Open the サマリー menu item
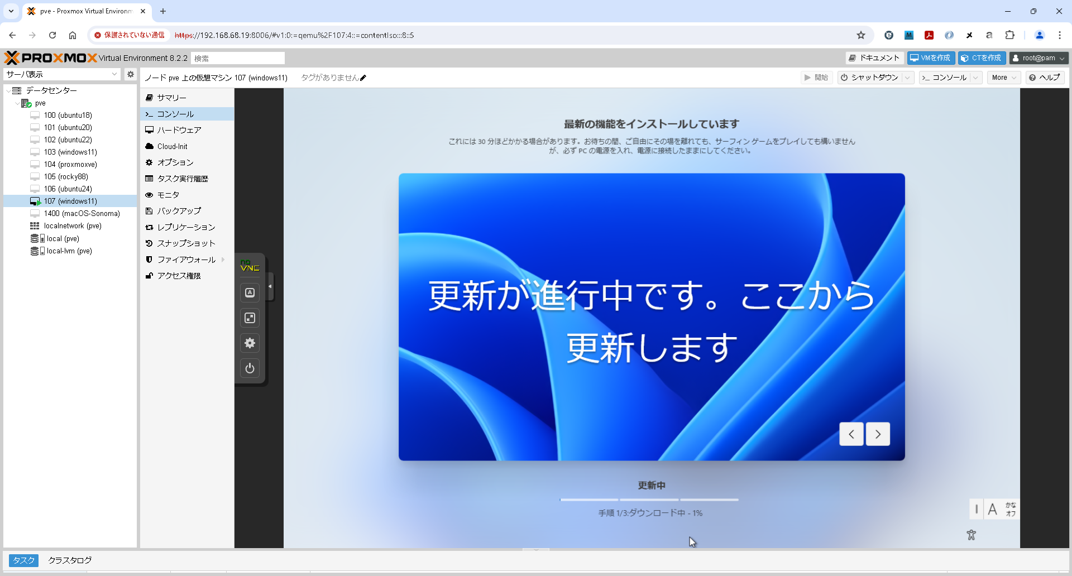1072x576 pixels. [x=187, y=98]
